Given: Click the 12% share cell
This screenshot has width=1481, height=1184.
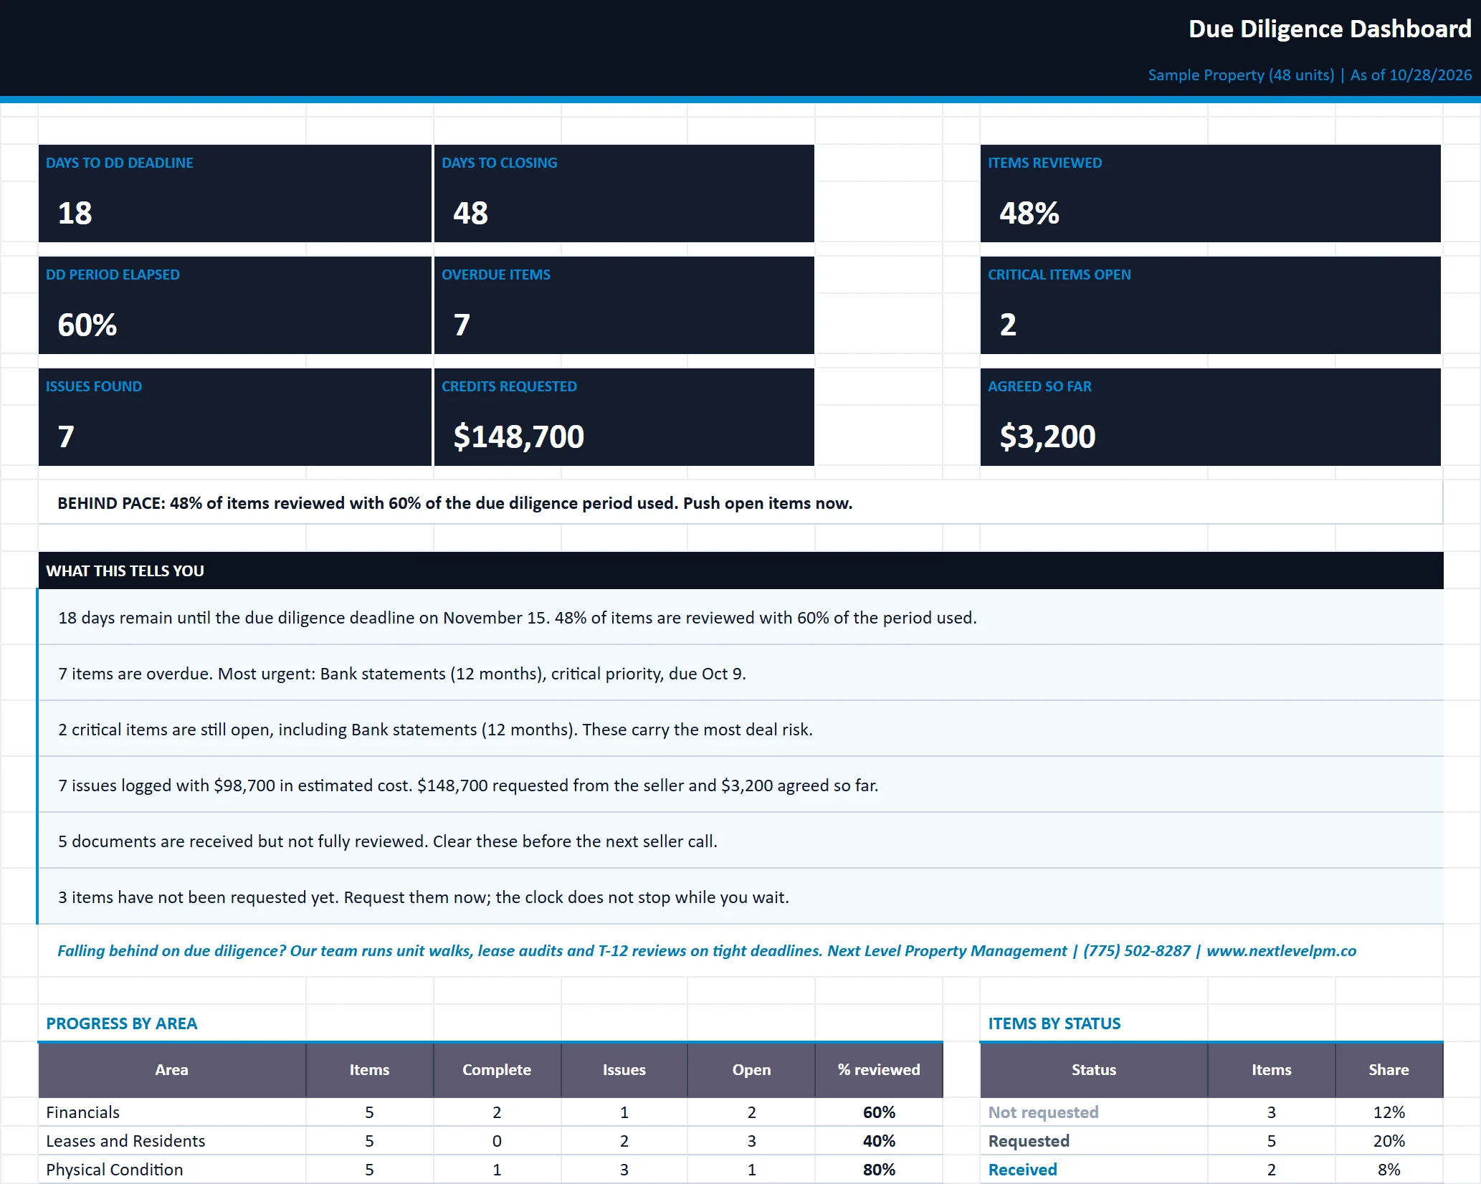Looking at the screenshot, I should [1389, 1112].
